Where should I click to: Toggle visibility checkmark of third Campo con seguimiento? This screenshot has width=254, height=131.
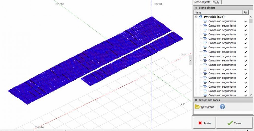[246, 30]
